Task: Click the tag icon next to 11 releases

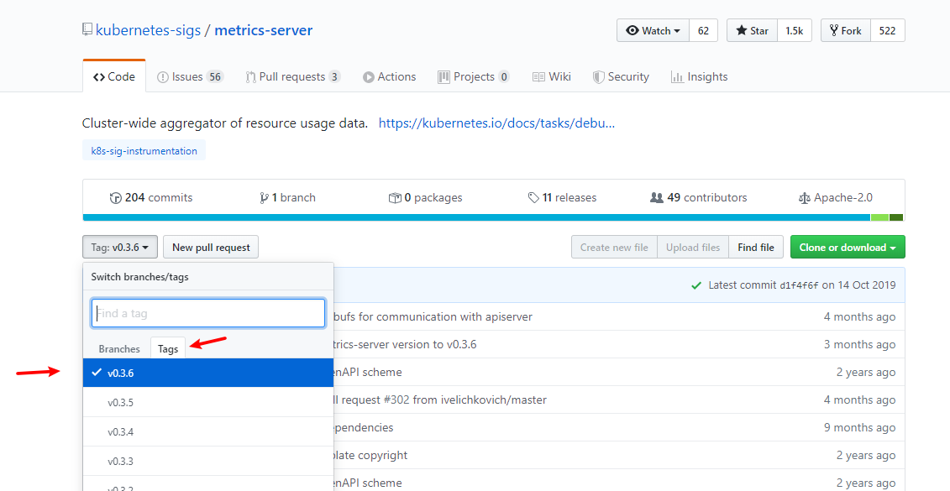Action: coord(533,197)
